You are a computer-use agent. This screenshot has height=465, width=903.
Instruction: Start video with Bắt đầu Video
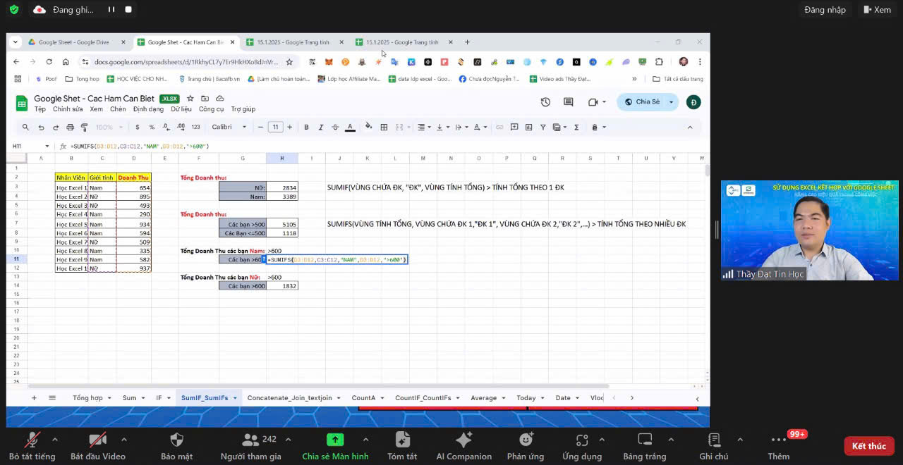pyautogui.click(x=98, y=447)
